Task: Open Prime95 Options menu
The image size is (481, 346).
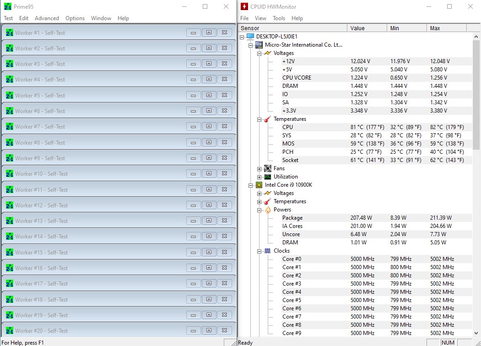Action: tap(75, 18)
